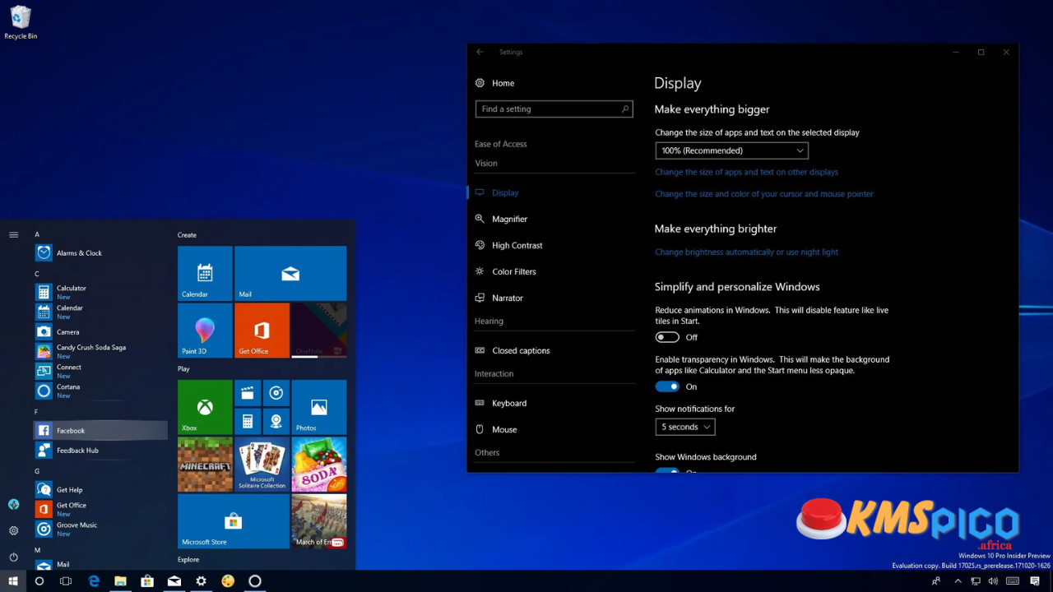Open the Mail live tile

coord(290,274)
